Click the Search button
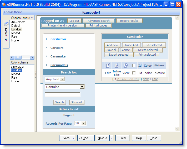187x149 pixels. tap(59, 102)
